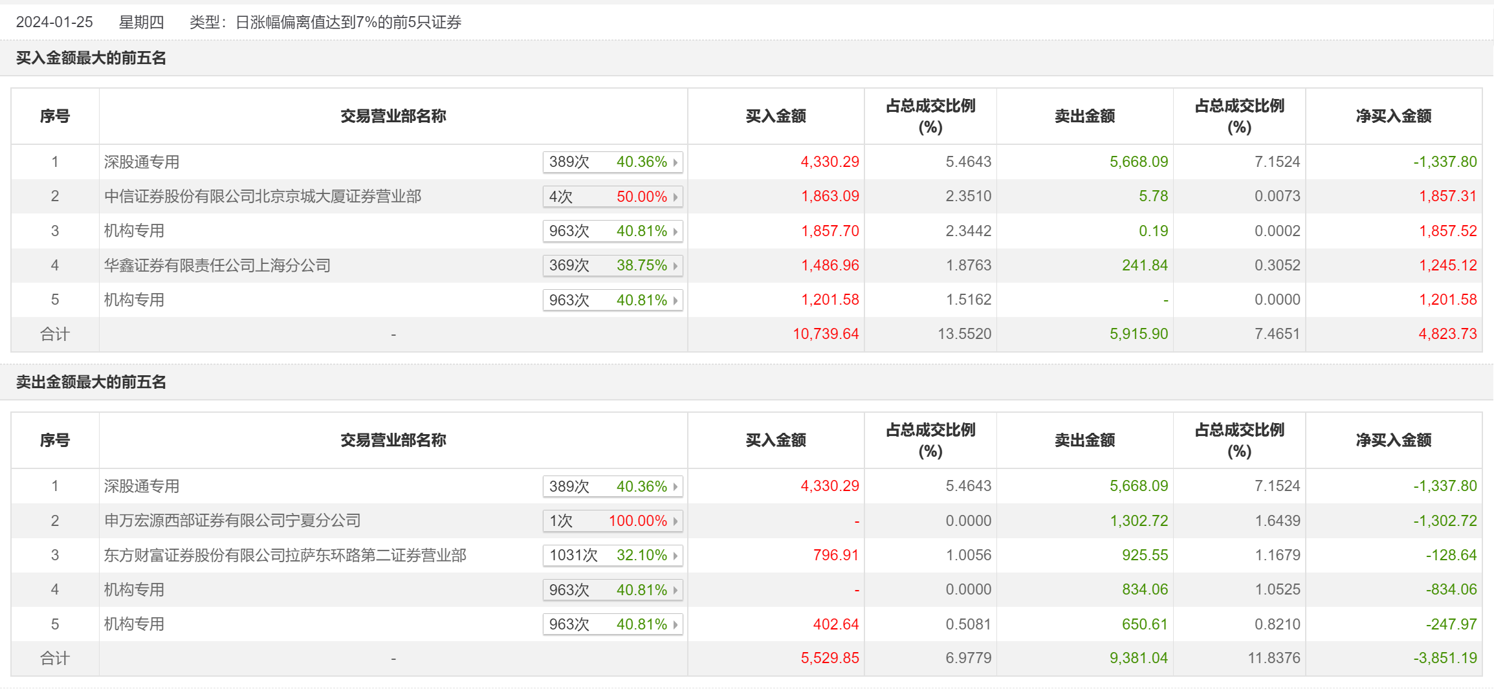Select the 买入金额最大的前五名 section heading
The image size is (1494, 689).
coord(91,58)
